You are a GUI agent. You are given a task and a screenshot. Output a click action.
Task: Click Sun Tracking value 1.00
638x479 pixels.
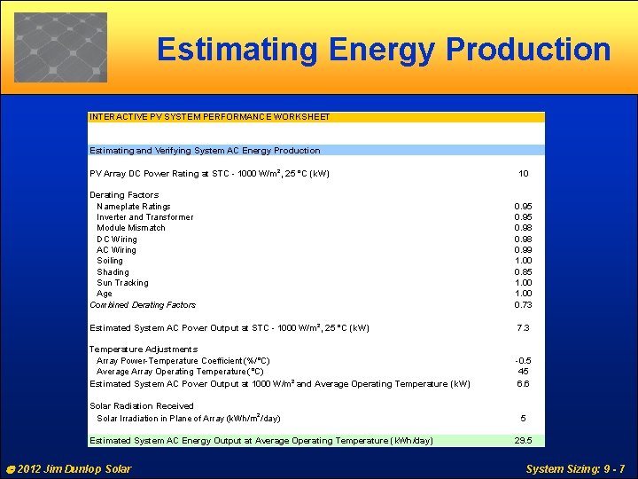tap(523, 283)
